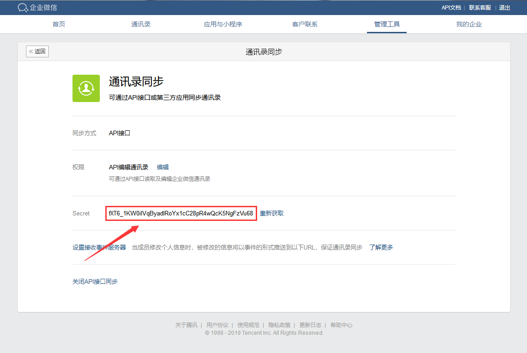Image resolution: width=527 pixels, height=353 pixels.
Task: Open the 通讯录 tab
Action: pyautogui.click(x=140, y=24)
